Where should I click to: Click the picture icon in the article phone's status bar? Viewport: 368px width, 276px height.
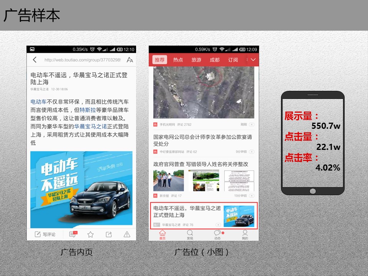[32, 49]
